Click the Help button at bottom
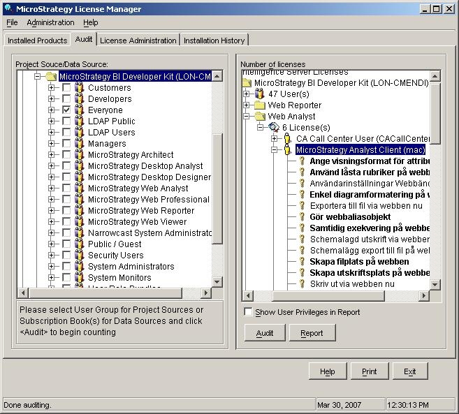The image size is (459, 414). 328,371
